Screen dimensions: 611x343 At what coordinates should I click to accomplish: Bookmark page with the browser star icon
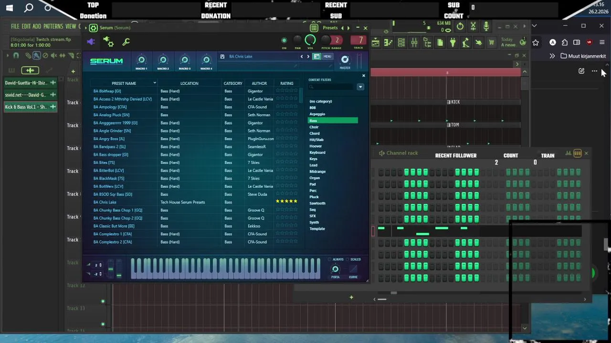(x=536, y=42)
